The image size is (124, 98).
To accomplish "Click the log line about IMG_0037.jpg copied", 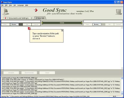I will (61, 82).
